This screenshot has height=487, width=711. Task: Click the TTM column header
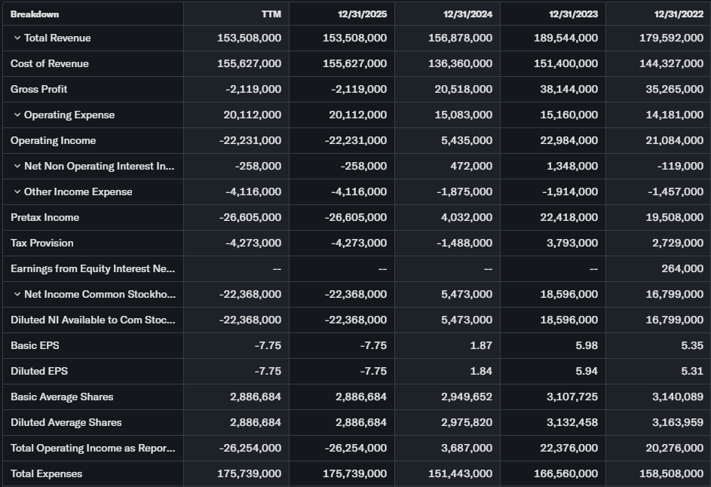coord(271,14)
